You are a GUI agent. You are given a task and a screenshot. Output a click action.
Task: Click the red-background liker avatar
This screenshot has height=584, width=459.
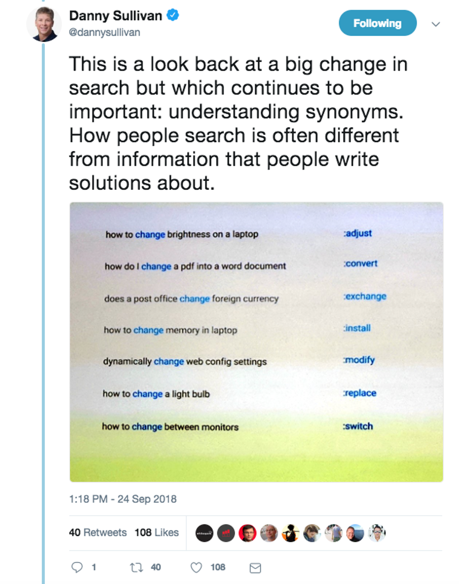click(x=247, y=533)
